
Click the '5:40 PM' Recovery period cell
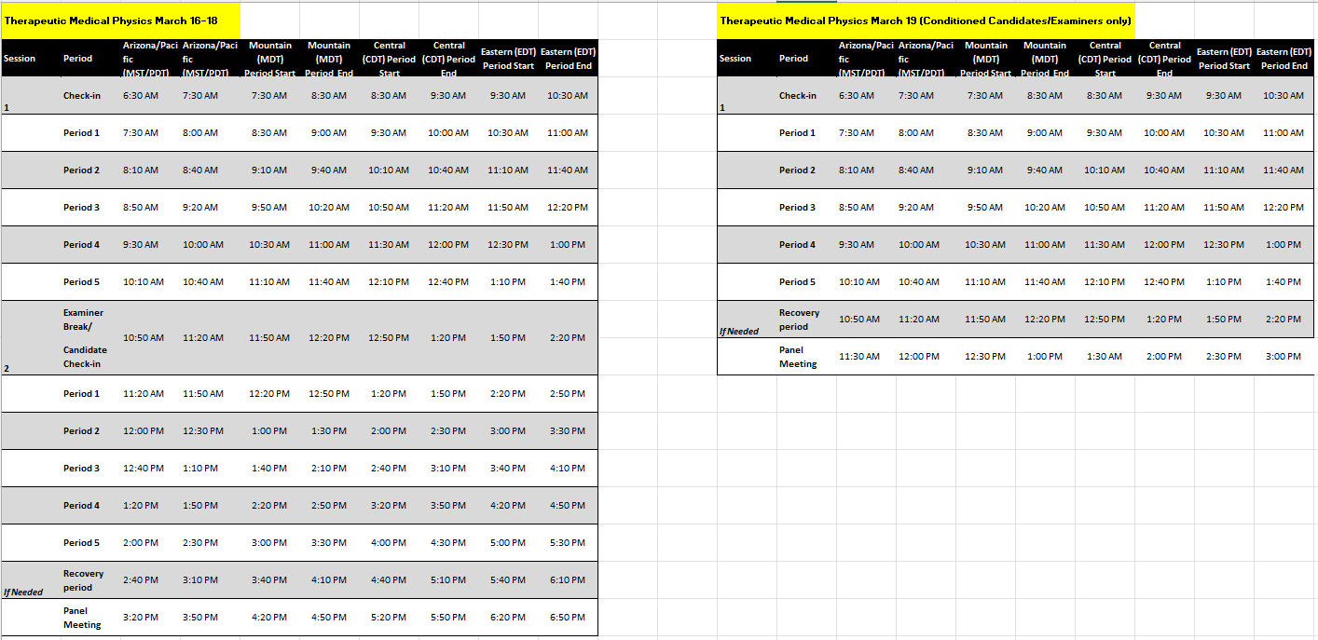[508, 580]
